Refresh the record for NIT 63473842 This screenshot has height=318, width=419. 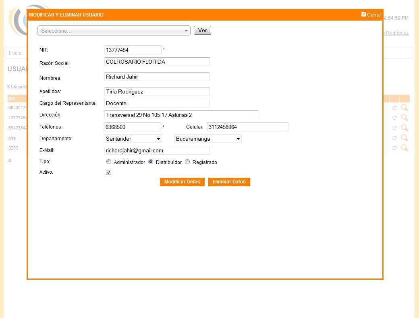394,127
